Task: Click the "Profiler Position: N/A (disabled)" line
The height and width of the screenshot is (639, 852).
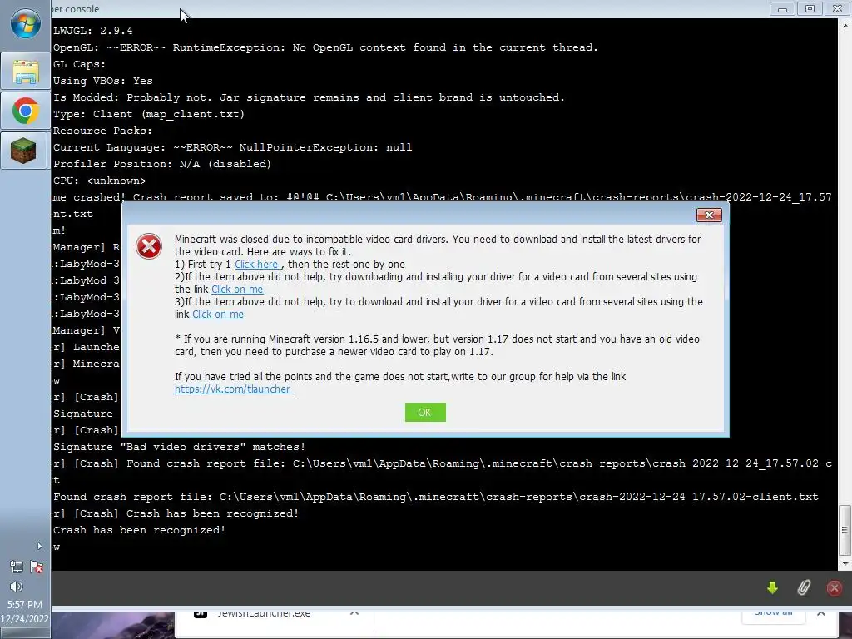Action: pyautogui.click(x=162, y=164)
